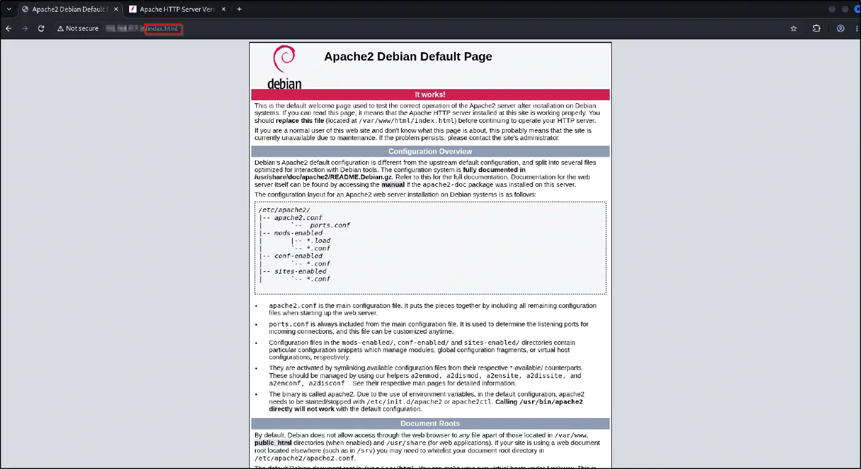Open a new browser tab
Screen dimensions: 861x469
239,9
